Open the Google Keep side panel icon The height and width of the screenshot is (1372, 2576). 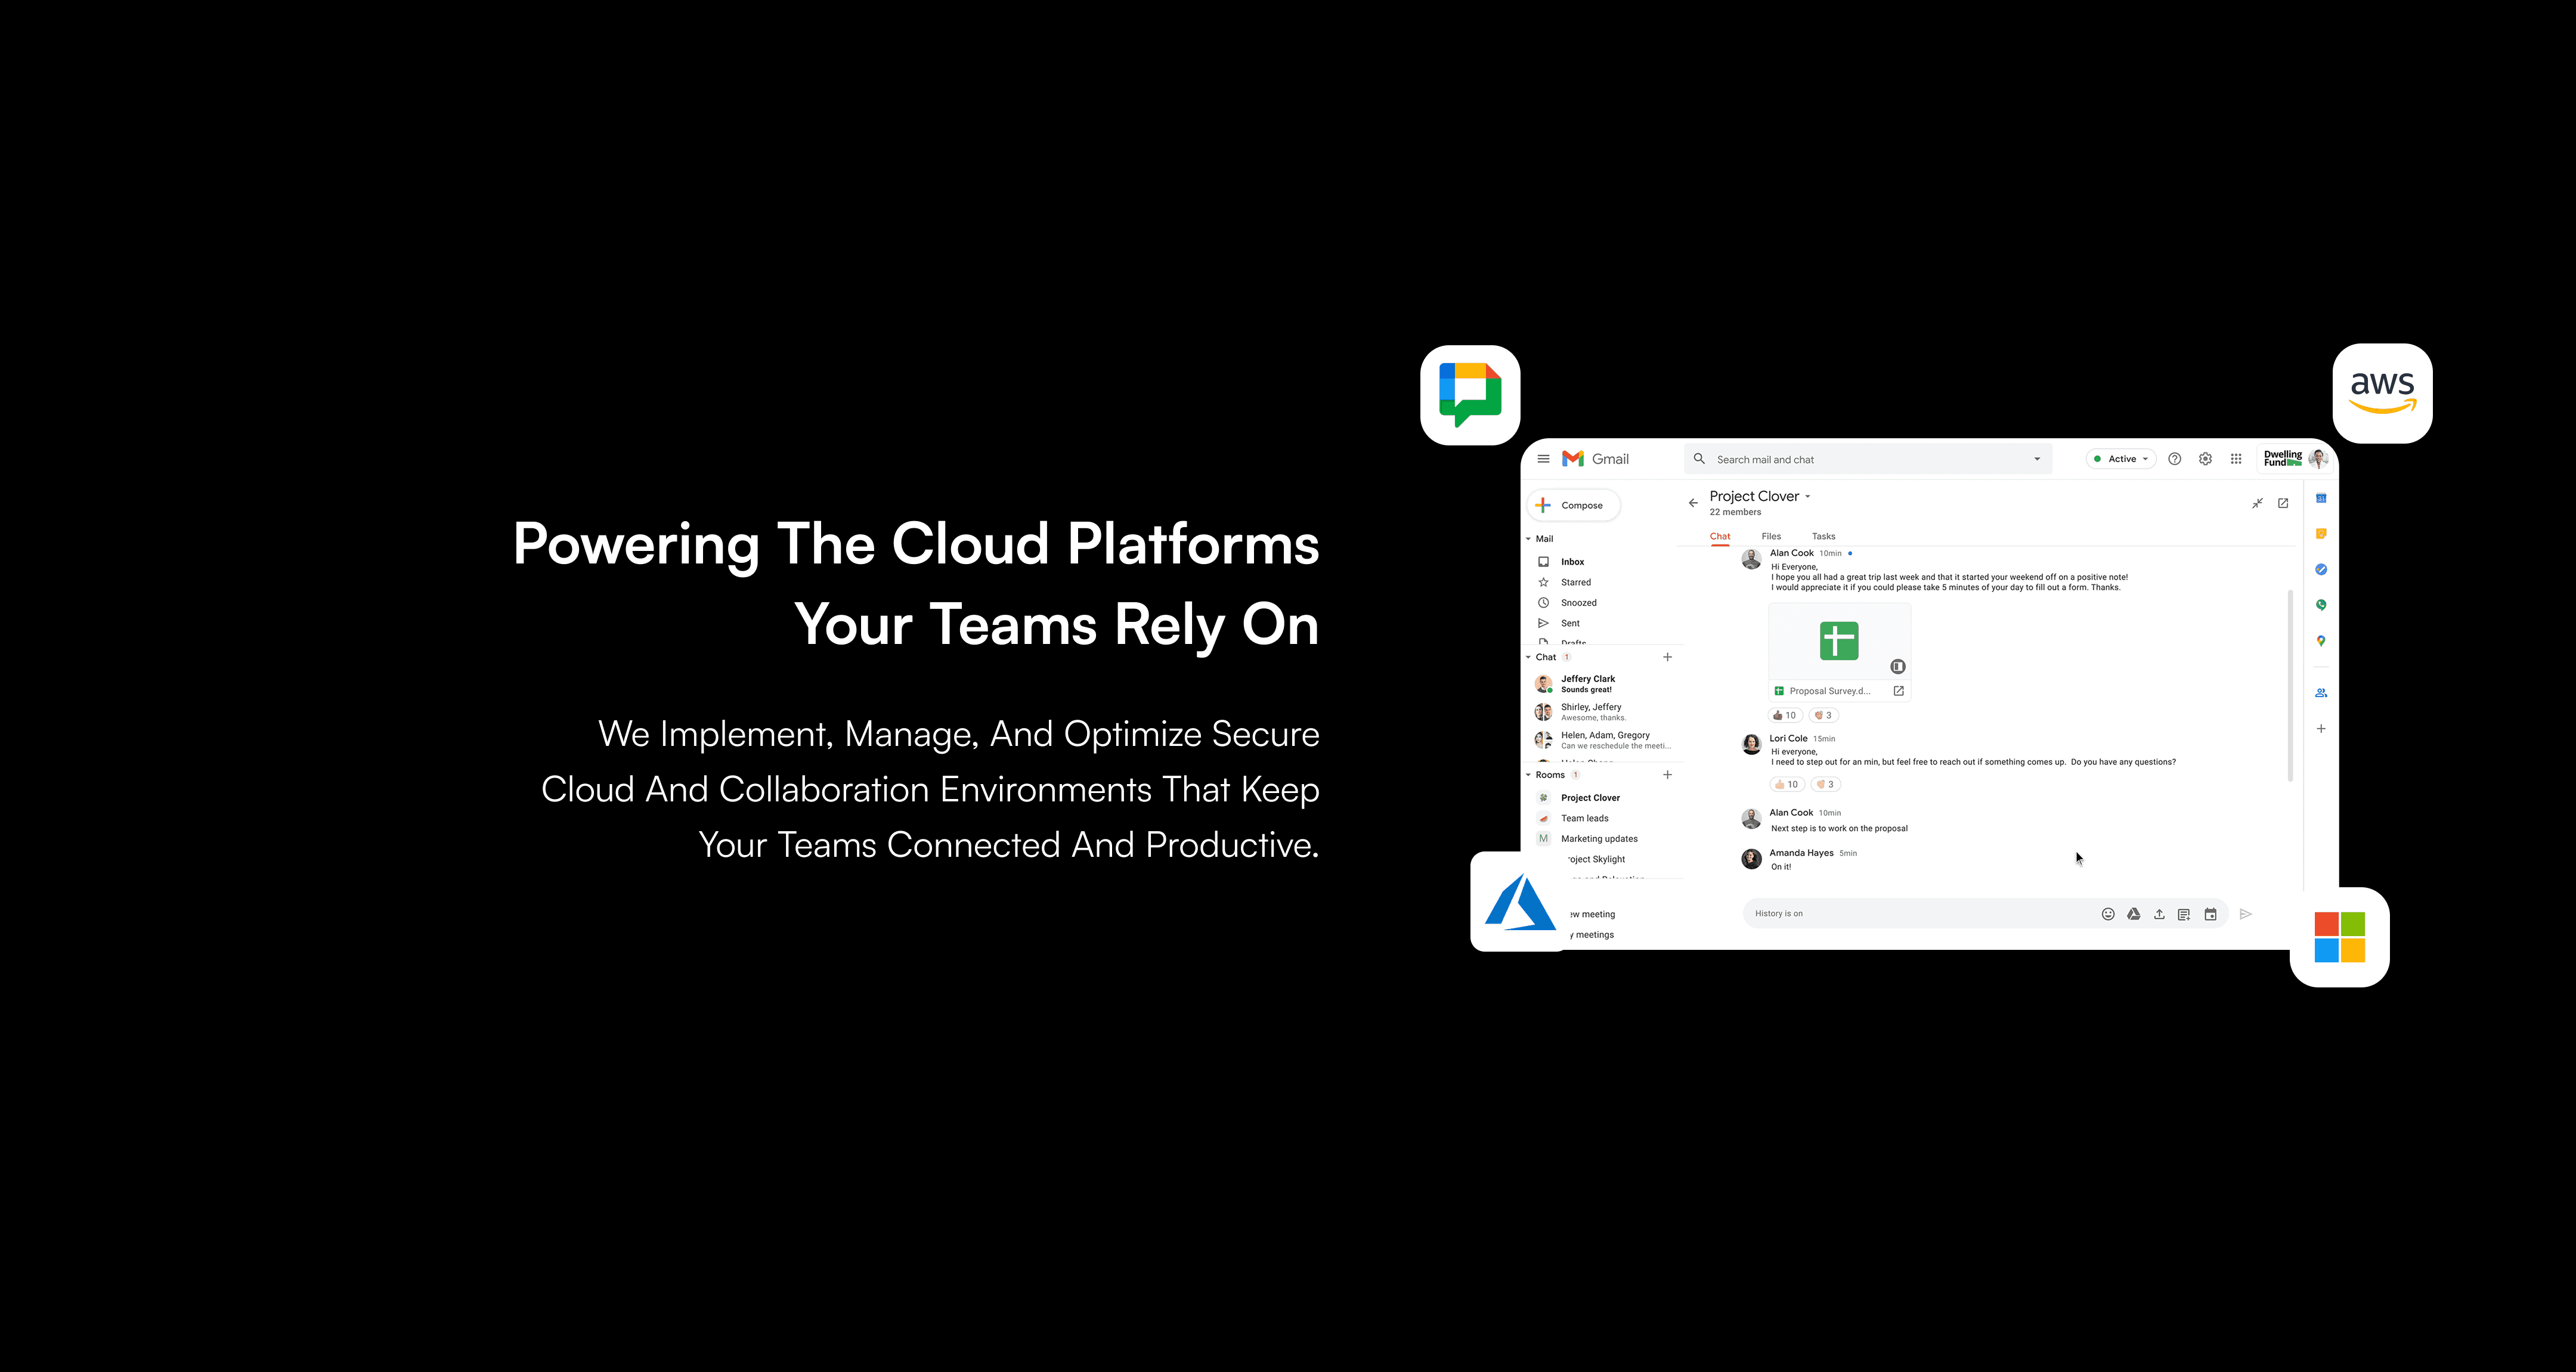point(2321,534)
